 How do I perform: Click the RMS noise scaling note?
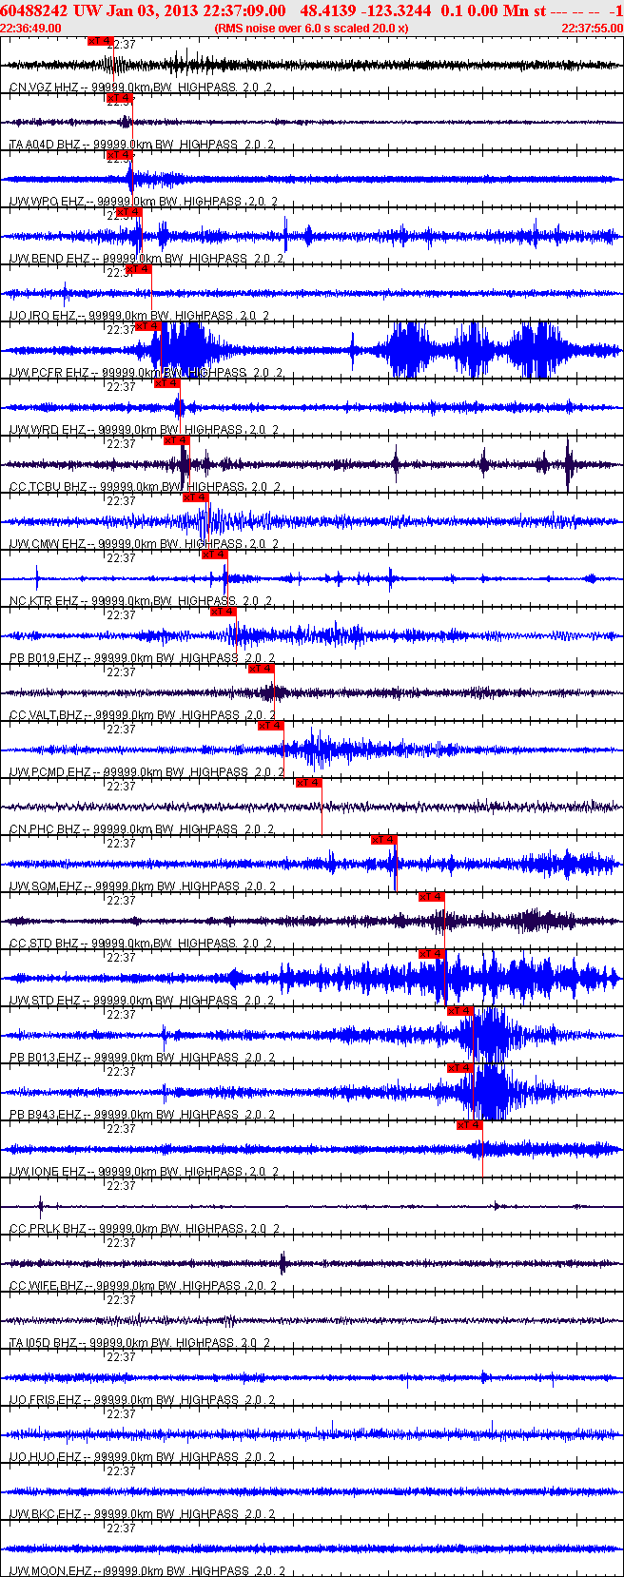point(311,29)
